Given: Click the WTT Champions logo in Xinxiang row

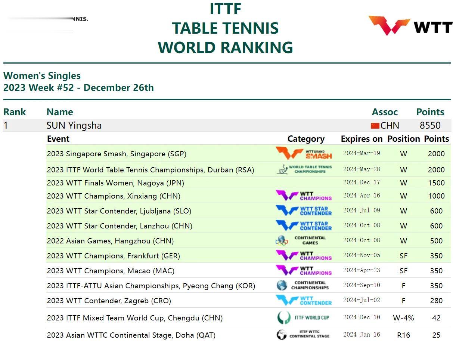Looking at the screenshot, I should tap(304, 196).
